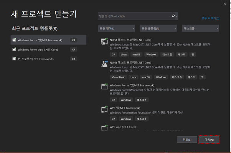231x153 pixels.
Task: Click the Visual Basic NUnit flask icon
Action: coord(104,64)
